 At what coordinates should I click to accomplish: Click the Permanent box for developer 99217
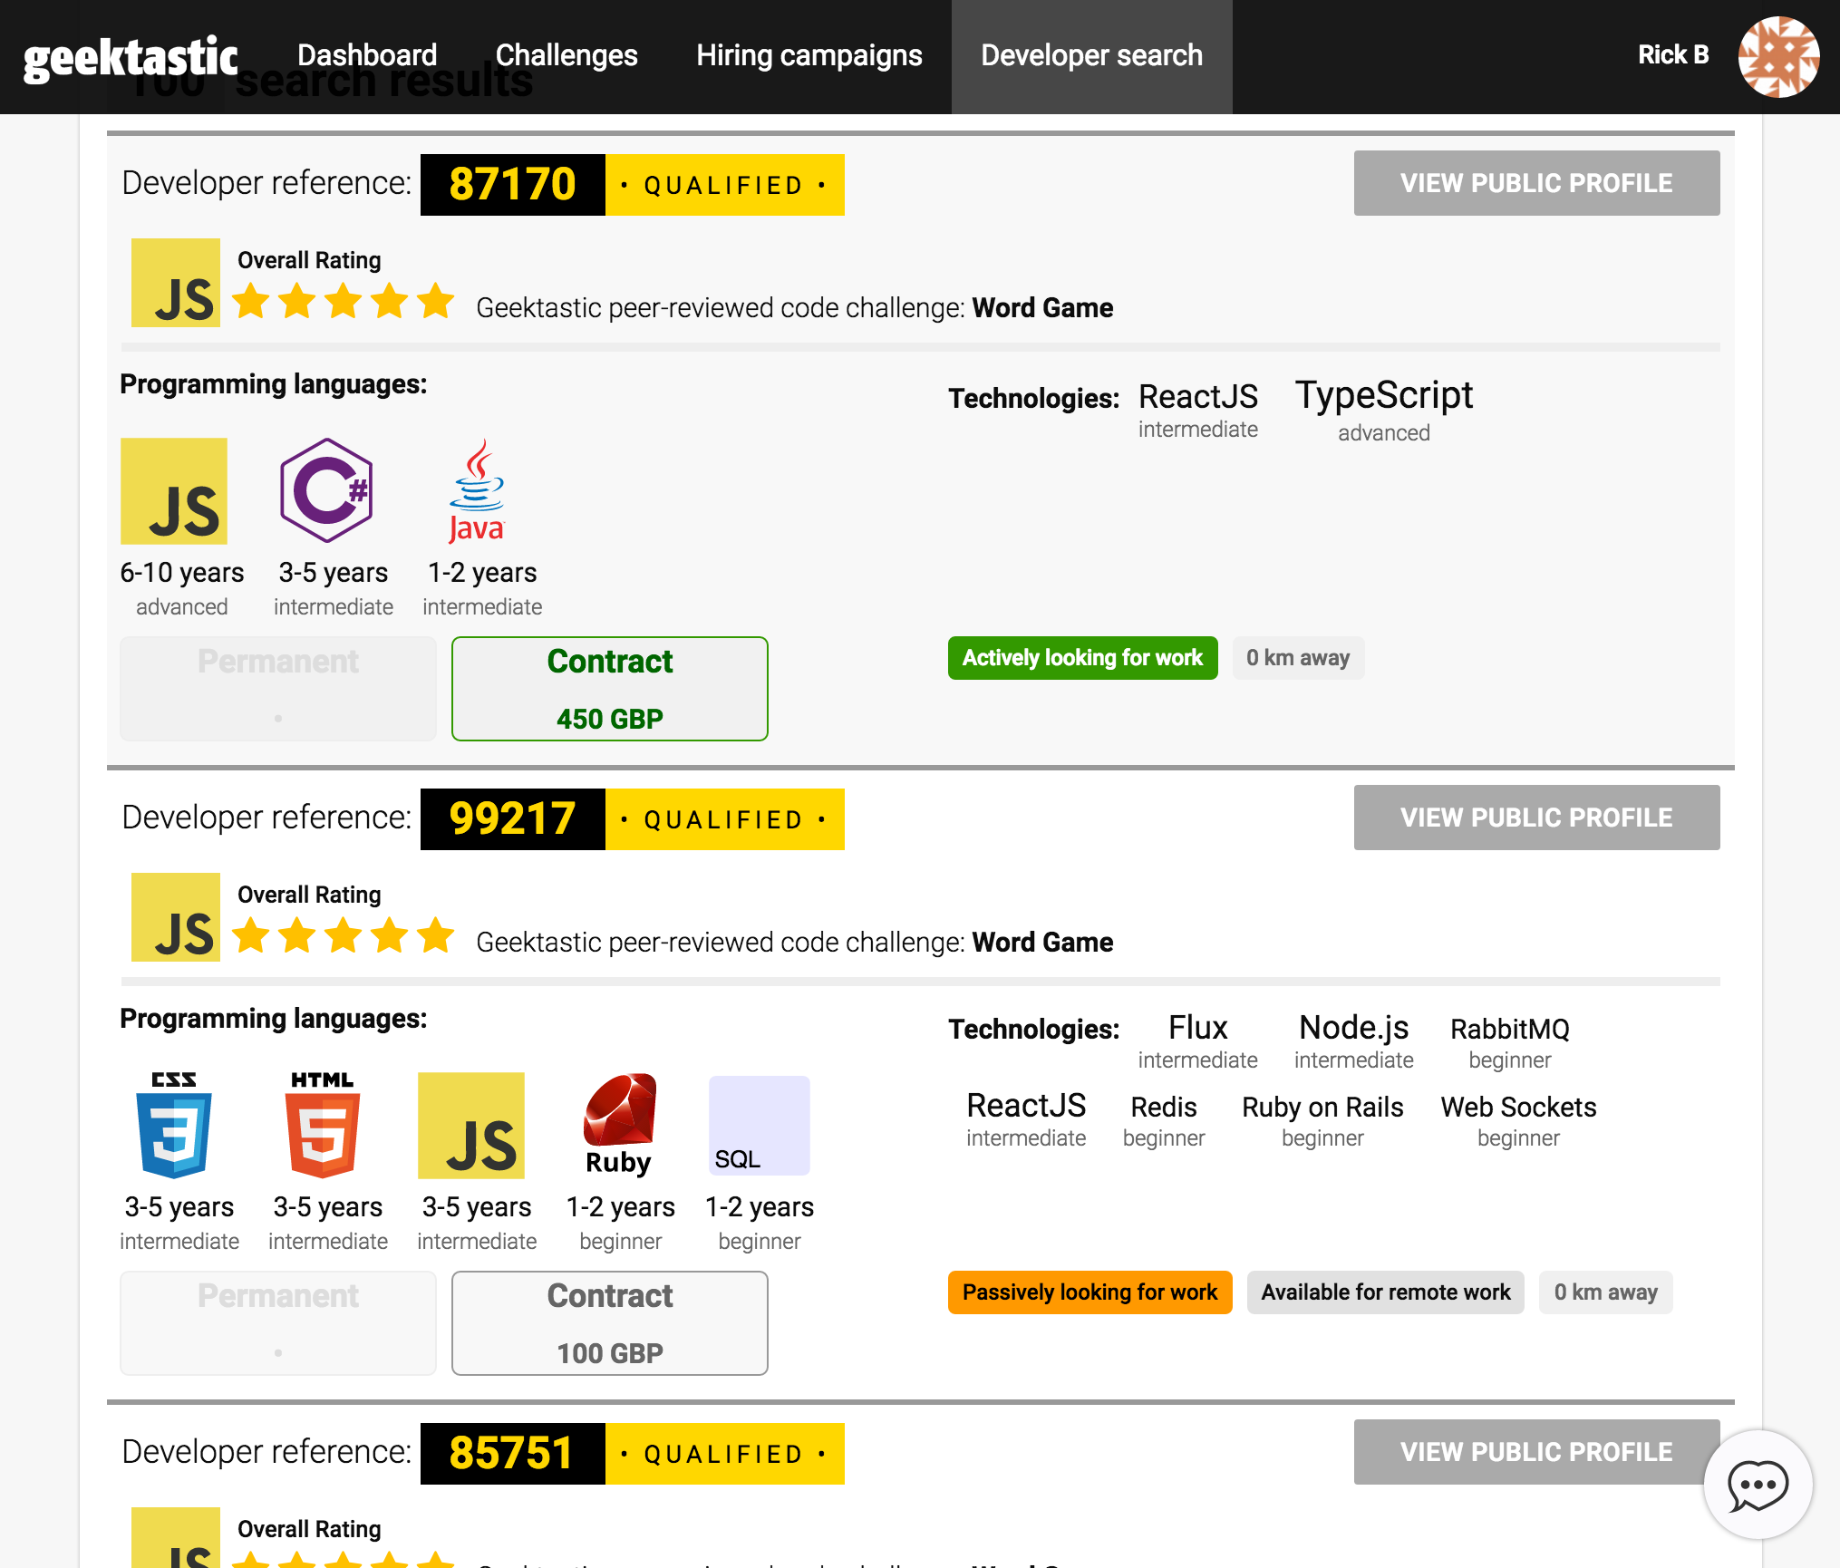(x=278, y=1323)
